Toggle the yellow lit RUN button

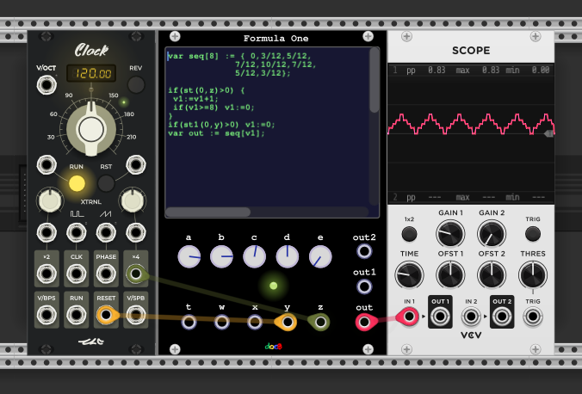point(77,183)
